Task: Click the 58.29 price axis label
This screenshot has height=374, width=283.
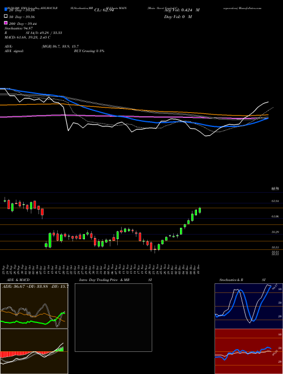Action: 275,232
